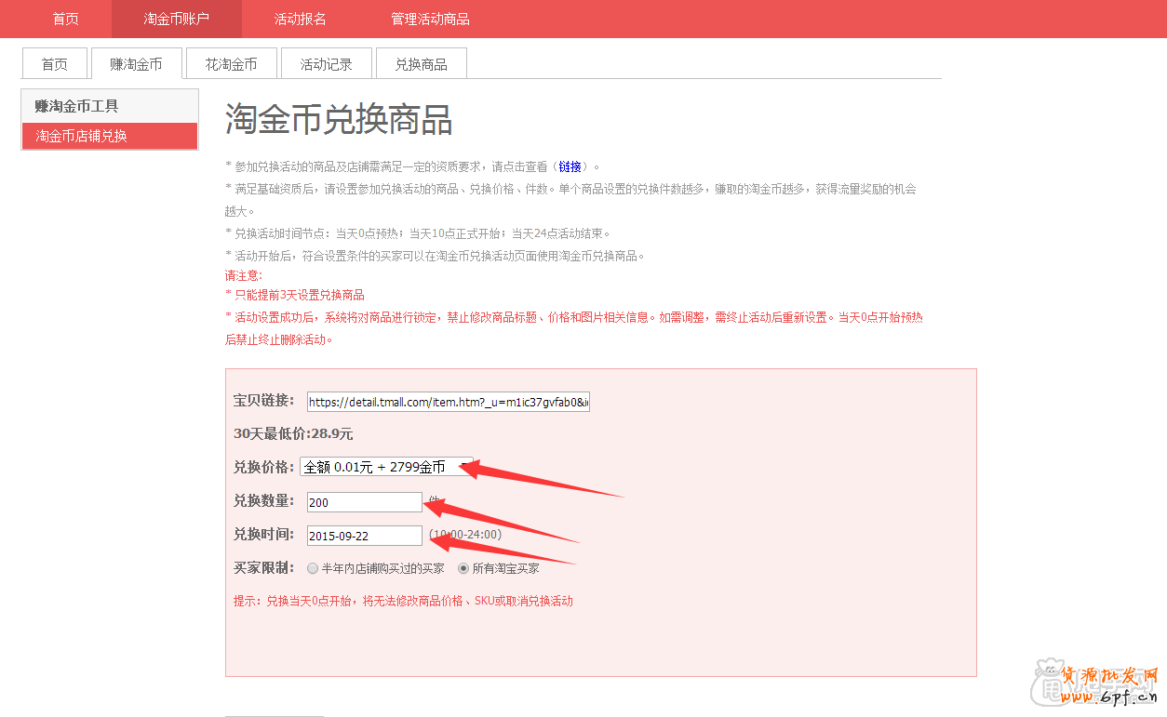This screenshot has width=1167, height=717.
Task: Open the 兑换时间 date picker field
Action: coord(364,535)
